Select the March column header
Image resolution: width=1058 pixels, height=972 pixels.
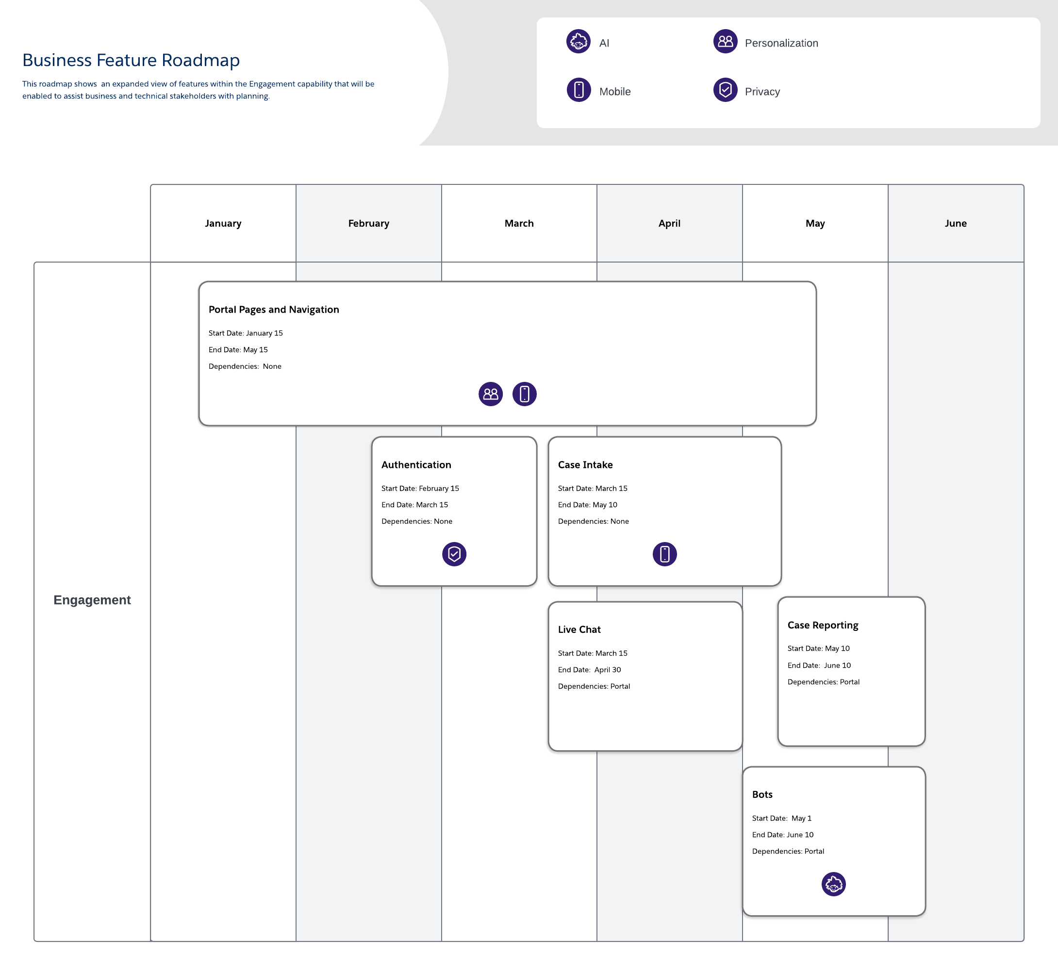point(519,224)
